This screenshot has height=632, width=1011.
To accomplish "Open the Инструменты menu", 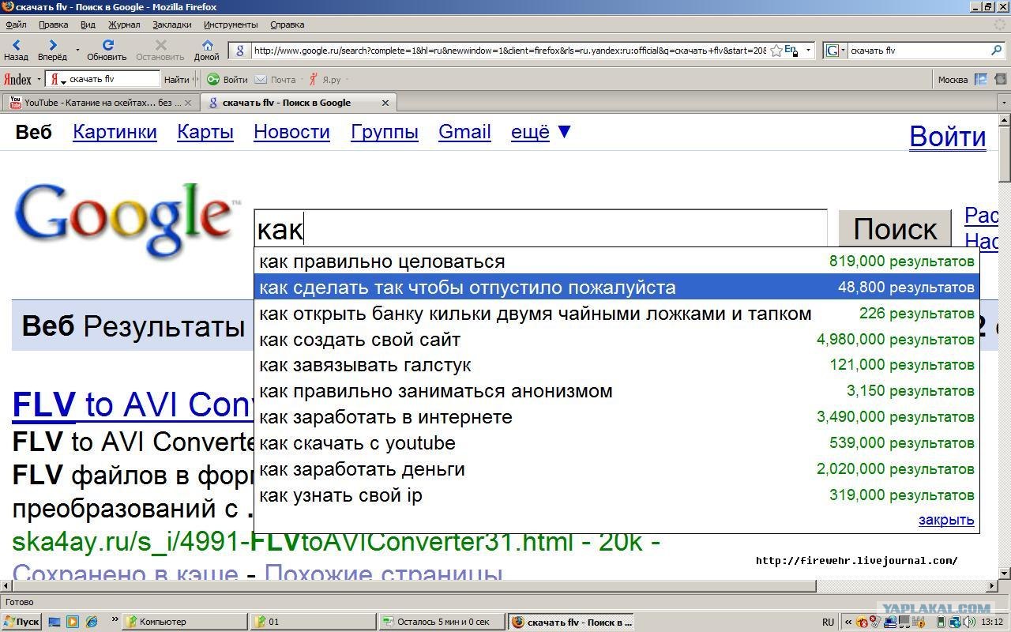I will pos(231,24).
